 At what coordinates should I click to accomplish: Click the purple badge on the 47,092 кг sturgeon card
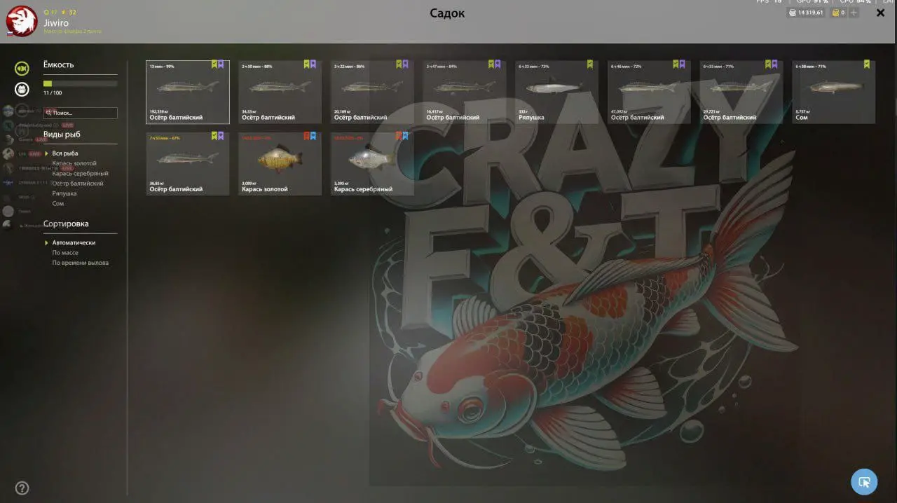(683, 64)
